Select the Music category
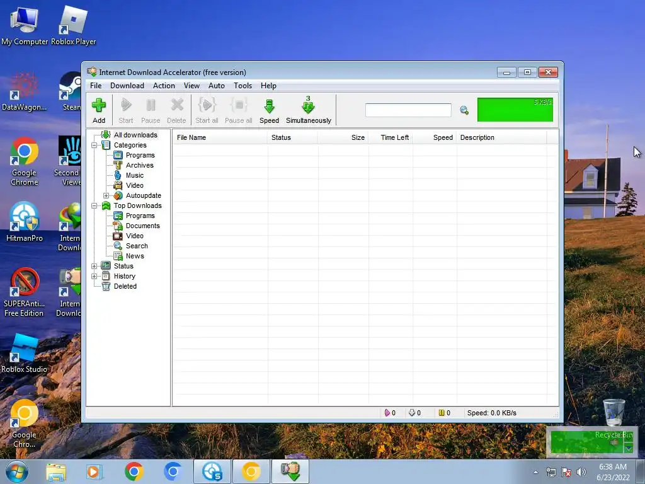This screenshot has width=645, height=484. click(x=135, y=175)
